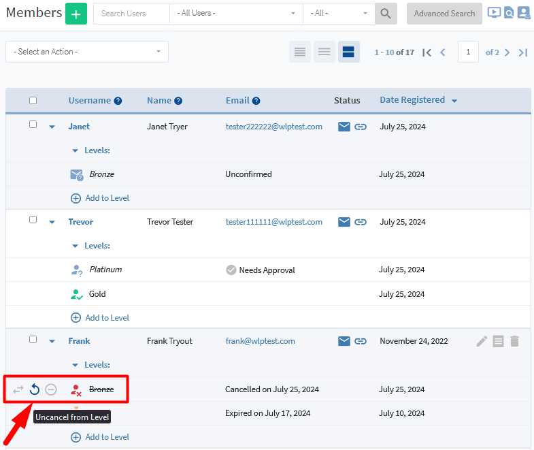534x450 pixels.
Task: Check the select all members checkbox
Action: pyautogui.click(x=33, y=101)
